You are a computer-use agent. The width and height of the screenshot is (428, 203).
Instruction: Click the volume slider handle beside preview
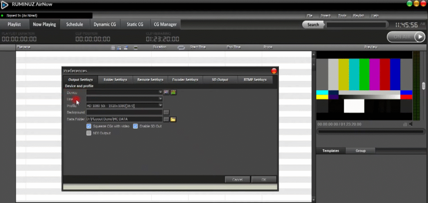coord(423,86)
